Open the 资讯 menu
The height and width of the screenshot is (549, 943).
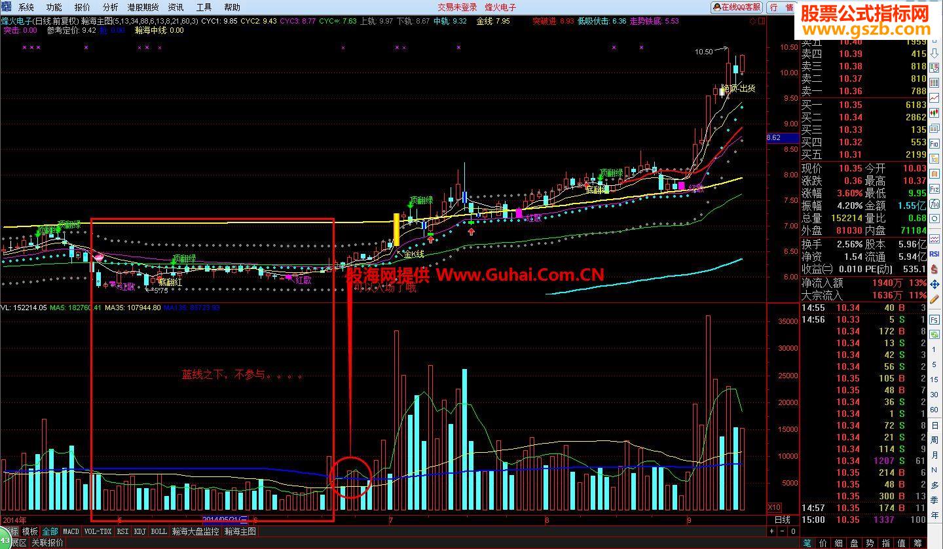pyautogui.click(x=176, y=7)
